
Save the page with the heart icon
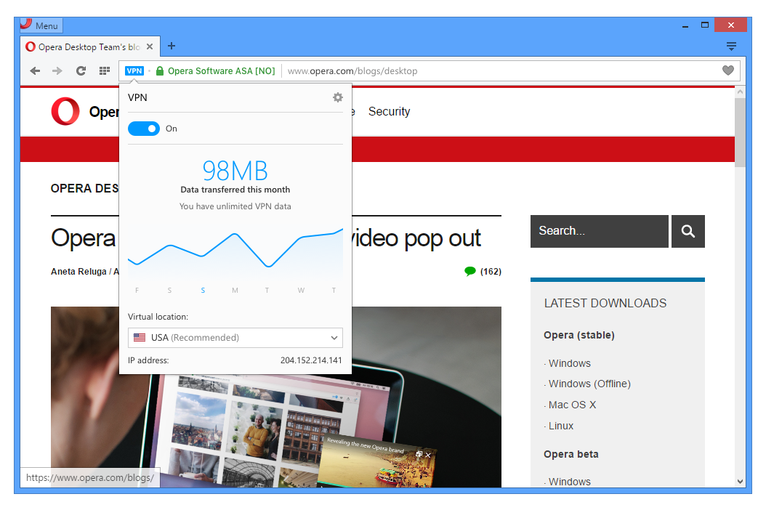click(727, 70)
